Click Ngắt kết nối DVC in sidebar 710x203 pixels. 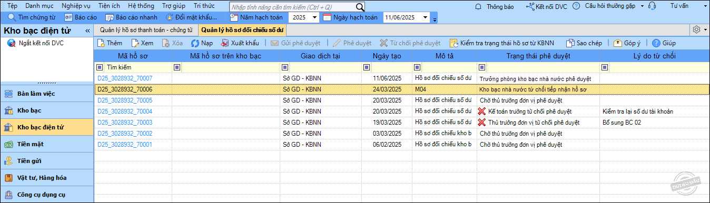[35, 43]
